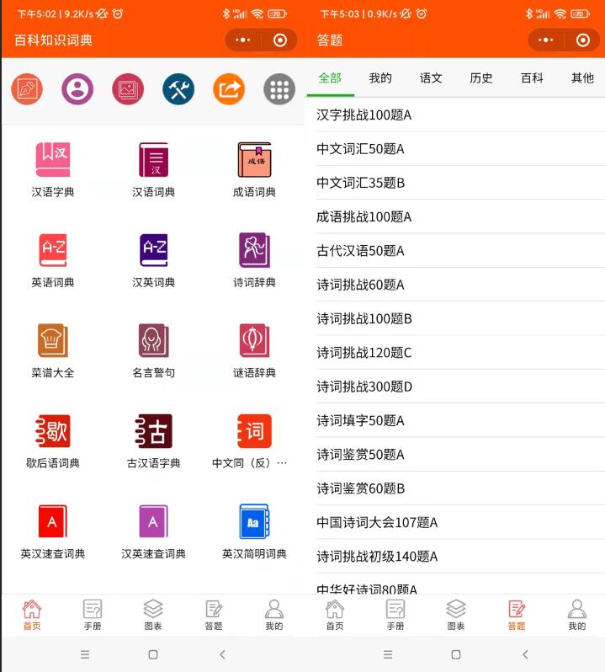
Task: Go to 首页 in the left screen's bottom bar
Action: tap(32, 615)
